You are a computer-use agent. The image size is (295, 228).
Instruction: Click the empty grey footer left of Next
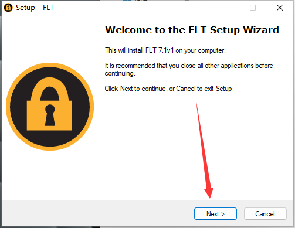coord(98,214)
